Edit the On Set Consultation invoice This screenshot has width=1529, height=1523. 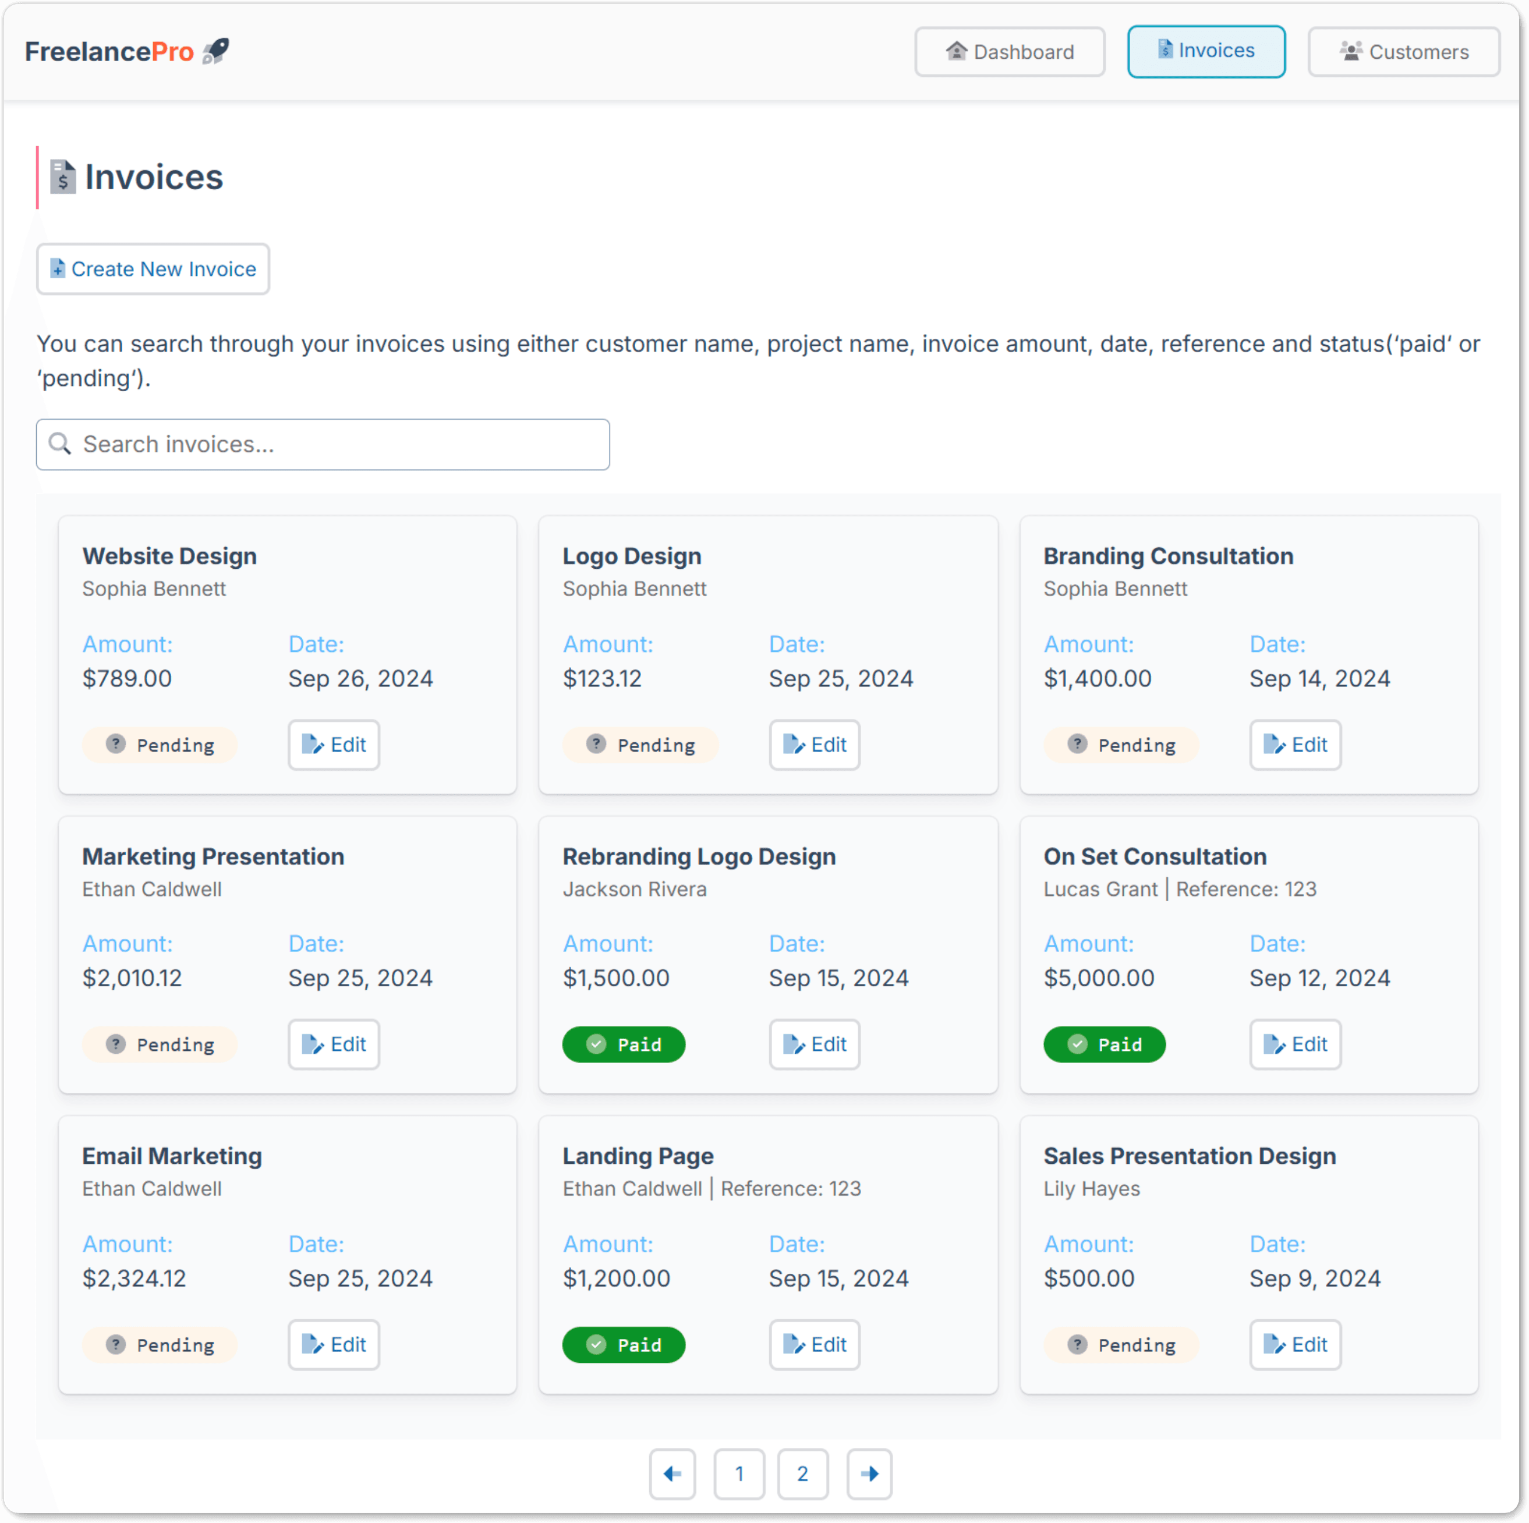tap(1295, 1044)
